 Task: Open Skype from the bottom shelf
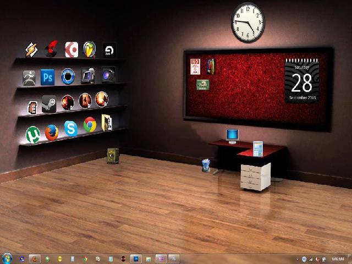click(70, 129)
